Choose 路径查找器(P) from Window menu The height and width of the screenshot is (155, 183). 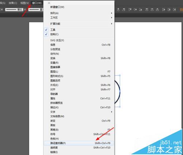tap(79, 143)
